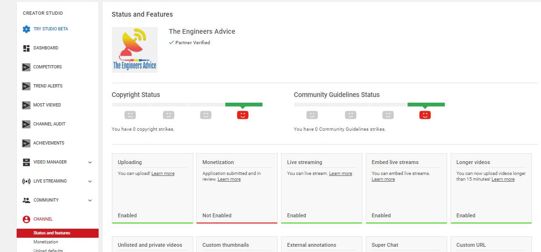Click the red Channel person icon
541x252 pixels.
pos(26,219)
